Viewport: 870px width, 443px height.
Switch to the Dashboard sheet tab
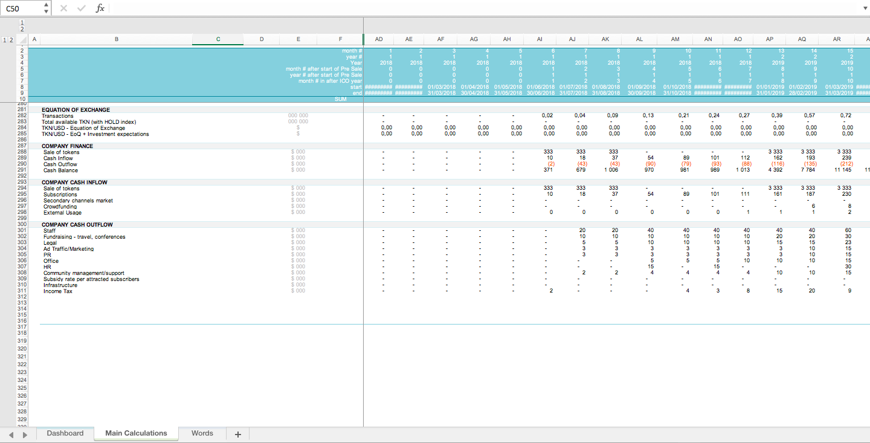(65, 433)
